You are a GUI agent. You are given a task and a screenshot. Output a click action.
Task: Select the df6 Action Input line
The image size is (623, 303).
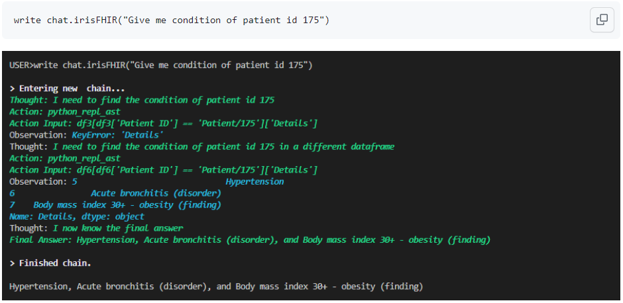point(163,170)
